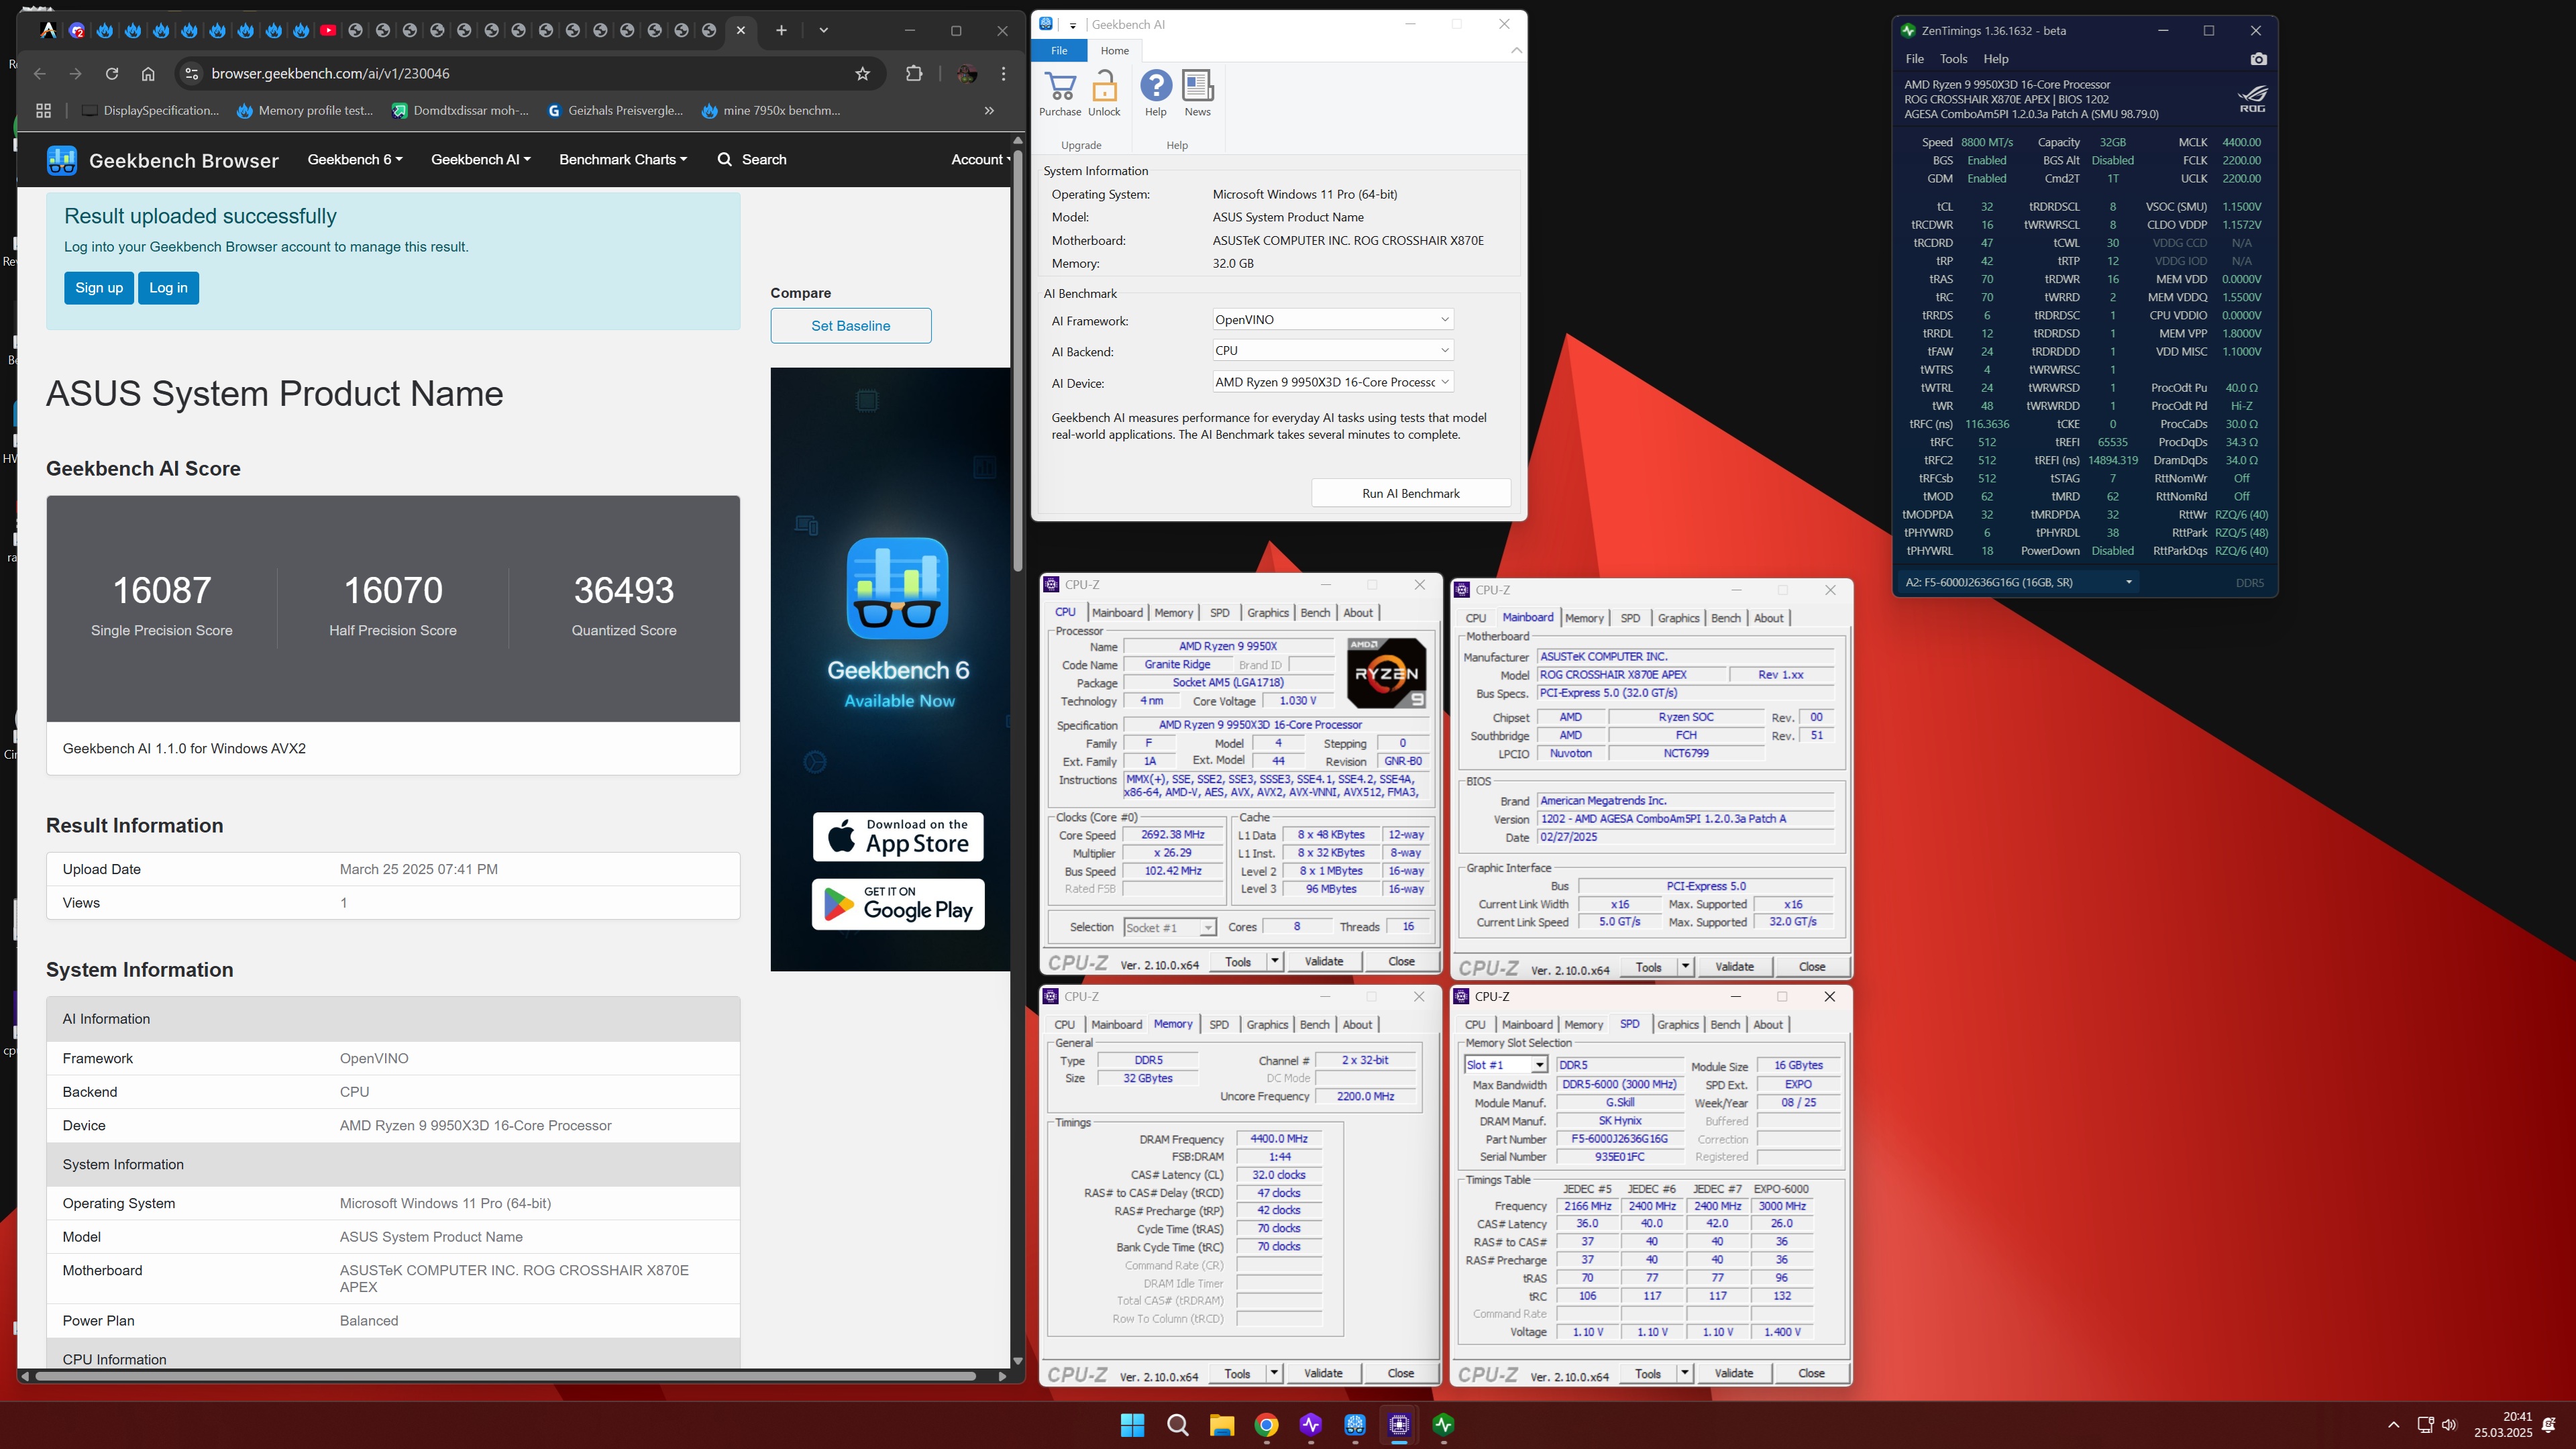Open the Tools menu in ZenTimings

pyautogui.click(x=1953, y=59)
